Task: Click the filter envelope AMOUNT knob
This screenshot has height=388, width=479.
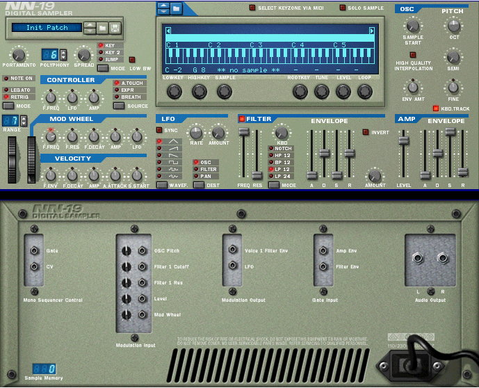Action: [x=375, y=176]
